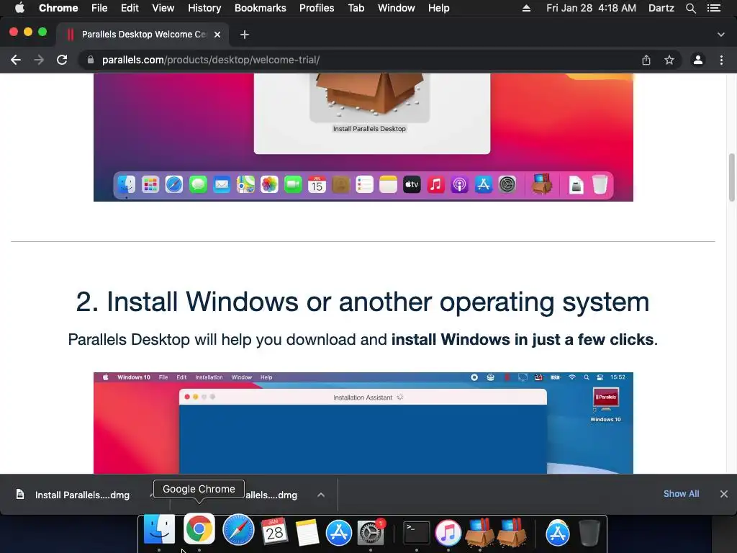Open System Preferences from the Dock
The image size is (737, 553).
[x=371, y=532]
